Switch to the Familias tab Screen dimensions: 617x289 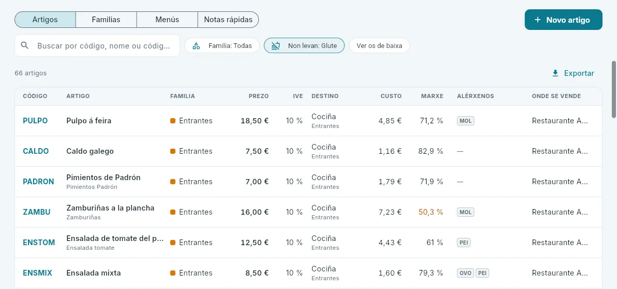(106, 20)
